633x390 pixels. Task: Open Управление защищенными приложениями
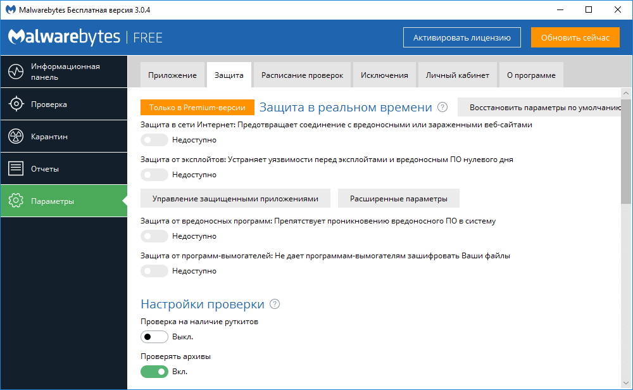235,198
